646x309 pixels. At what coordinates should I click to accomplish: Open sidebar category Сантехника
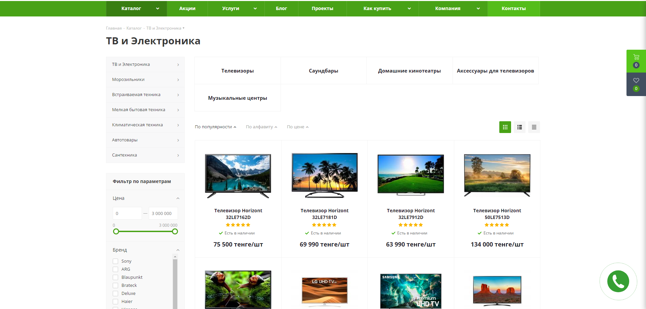[145, 155]
